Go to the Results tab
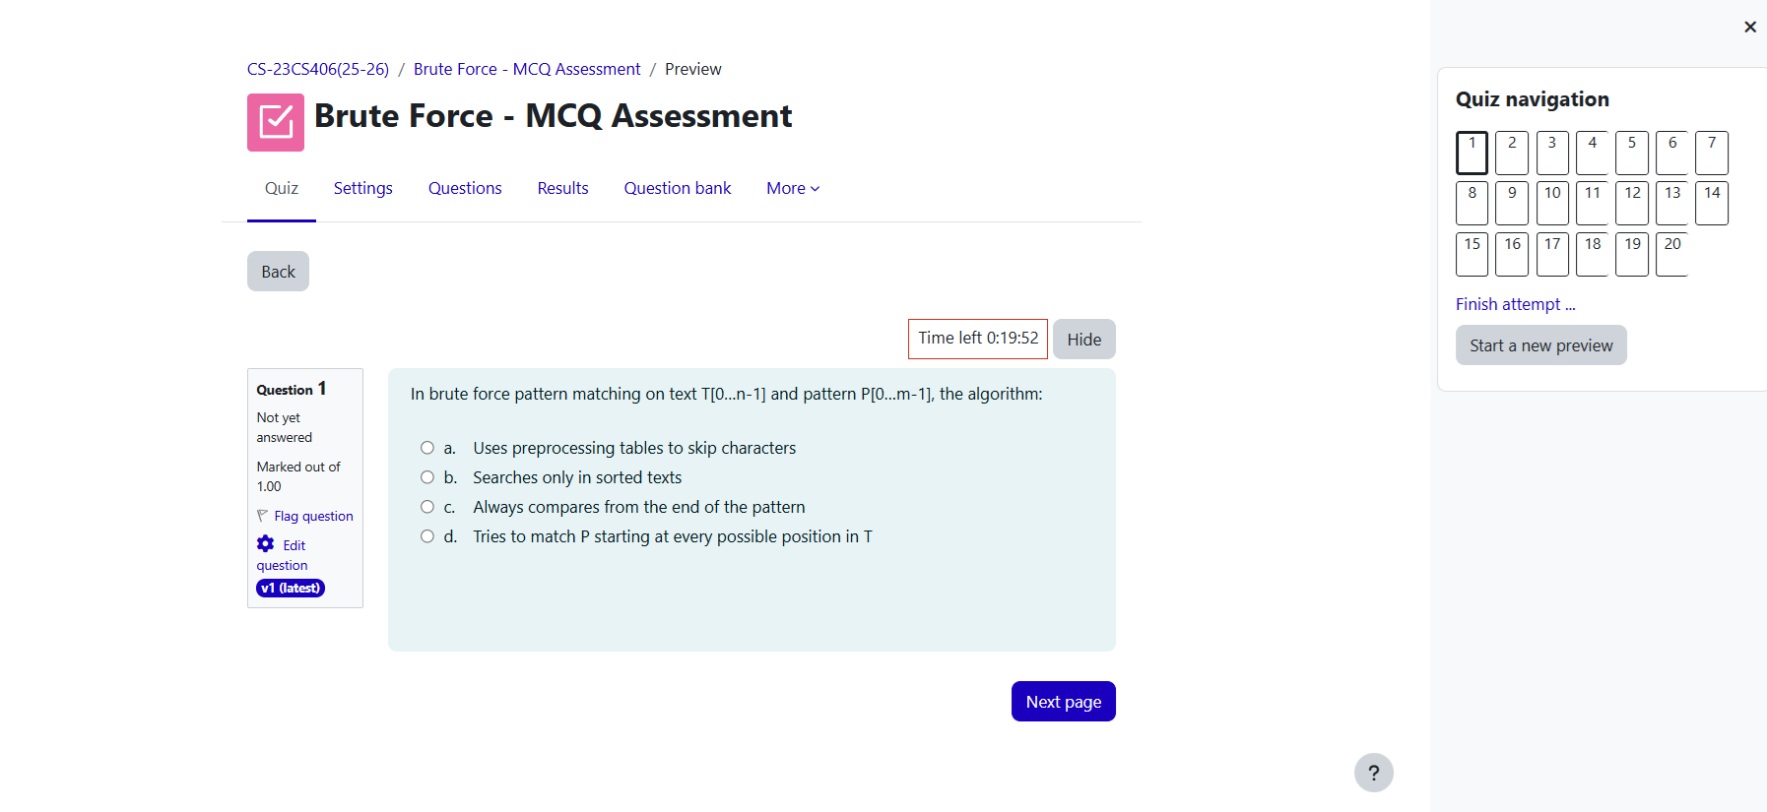This screenshot has height=812, width=1767. (562, 188)
